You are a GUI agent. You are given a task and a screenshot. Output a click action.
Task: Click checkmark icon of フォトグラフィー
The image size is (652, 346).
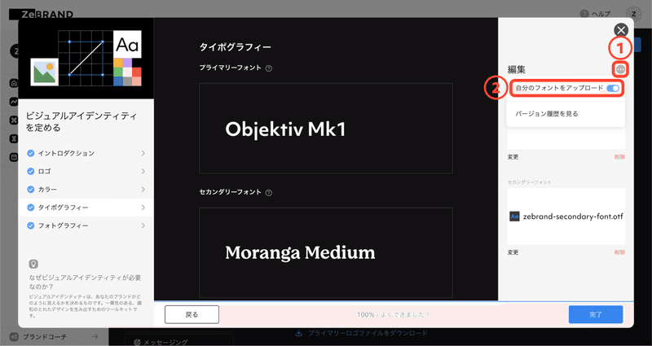pos(30,226)
